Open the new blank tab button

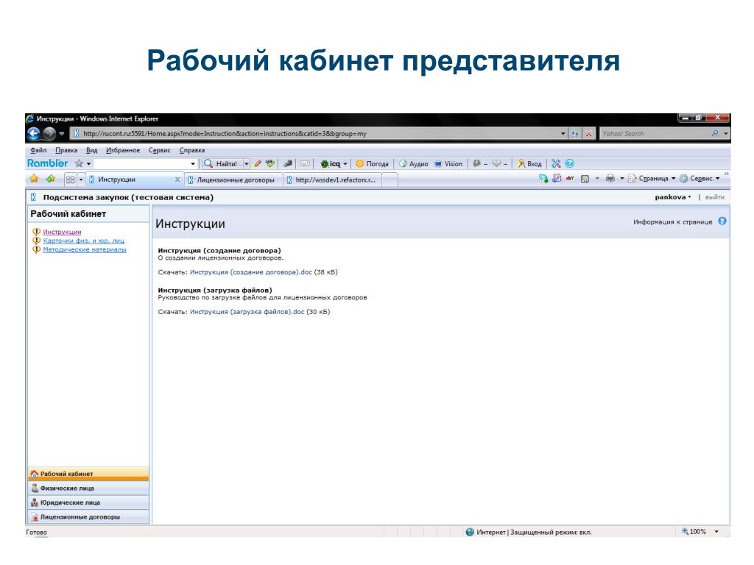coord(390,180)
